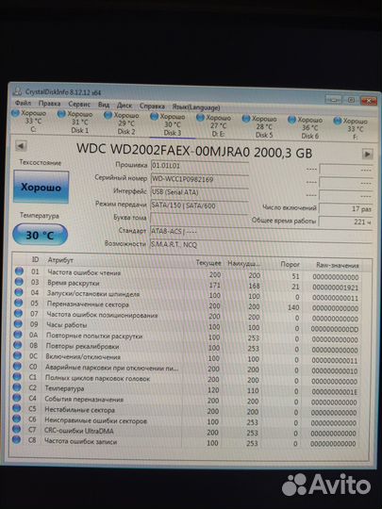
Task: Click the status orb for Переназначенные сектора
Action: [19, 303]
